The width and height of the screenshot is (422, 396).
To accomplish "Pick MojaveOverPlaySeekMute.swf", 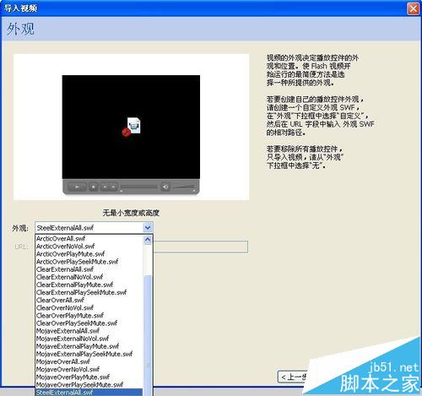I will [89, 385].
